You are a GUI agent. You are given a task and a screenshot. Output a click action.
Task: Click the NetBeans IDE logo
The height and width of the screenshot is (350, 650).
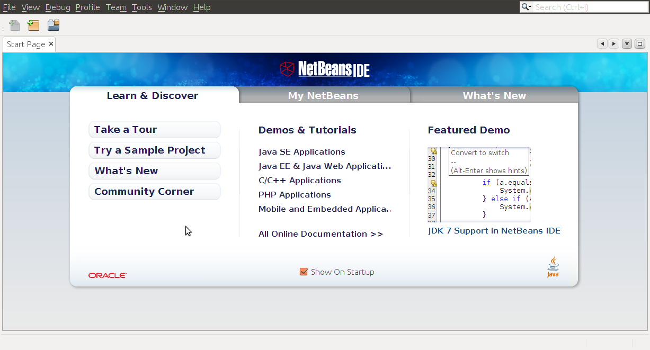tap(325, 69)
